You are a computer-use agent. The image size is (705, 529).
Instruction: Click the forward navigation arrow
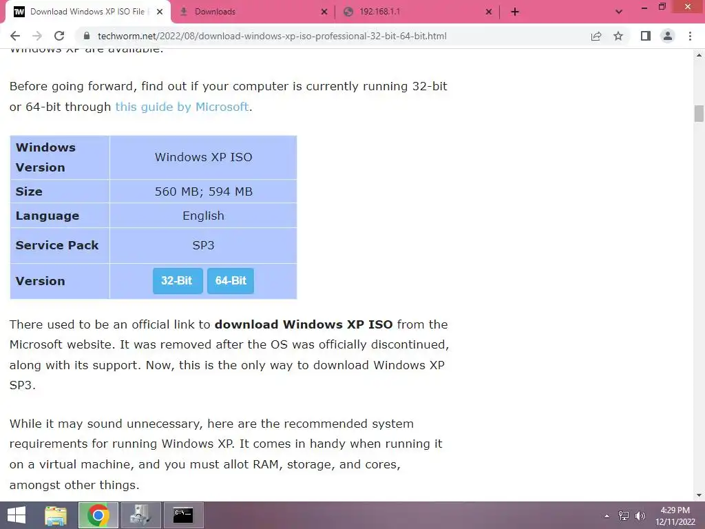37,36
